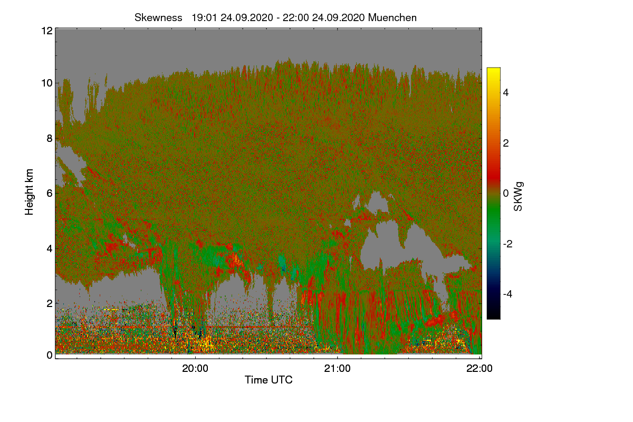Click the 6 height axis tick label
The height and width of the screenshot is (422, 633).
tap(49, 193)
